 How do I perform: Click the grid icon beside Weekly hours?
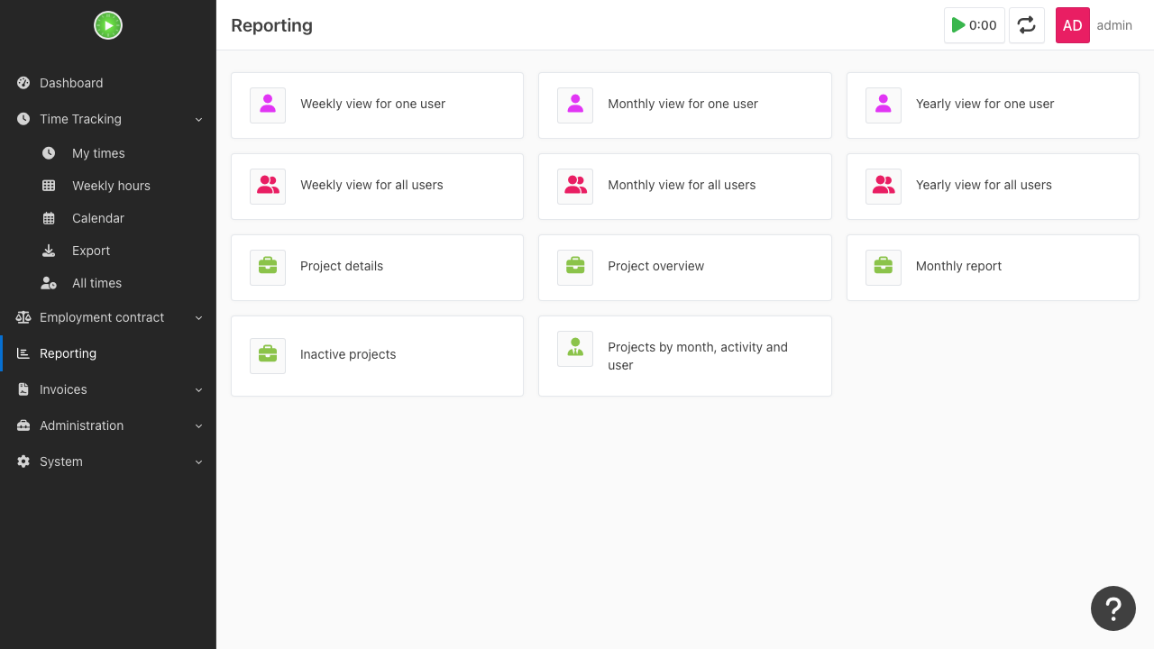tap(49, 186)
